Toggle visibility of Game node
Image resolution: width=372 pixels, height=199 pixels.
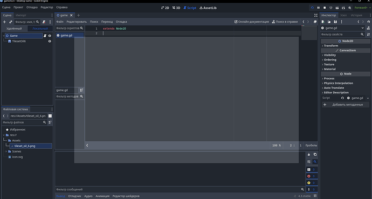click(x=50, y=36)
